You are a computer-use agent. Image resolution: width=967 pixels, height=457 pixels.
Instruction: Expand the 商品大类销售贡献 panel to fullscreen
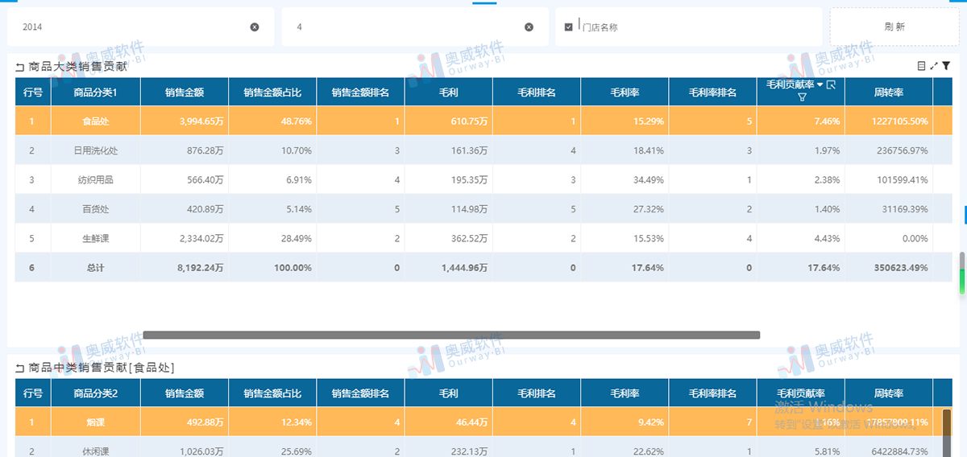click(934, 66)
